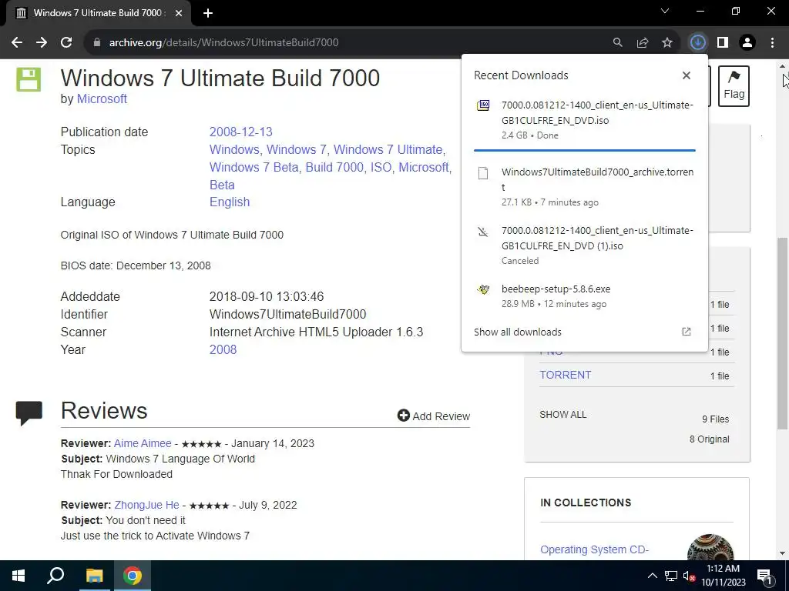Open the Build 7000 topic link
The height and width of the screenshot is (591, 789).
click(334, 167)
